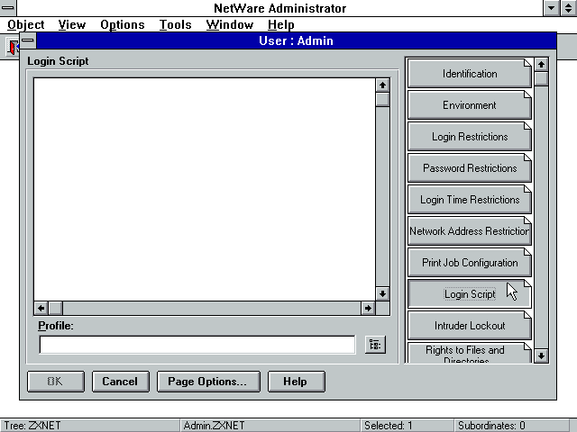The height and width of the screenshot is (432, 577).
Task: Open the View menu
Action: pyautogui.click(x=72, y=24)
